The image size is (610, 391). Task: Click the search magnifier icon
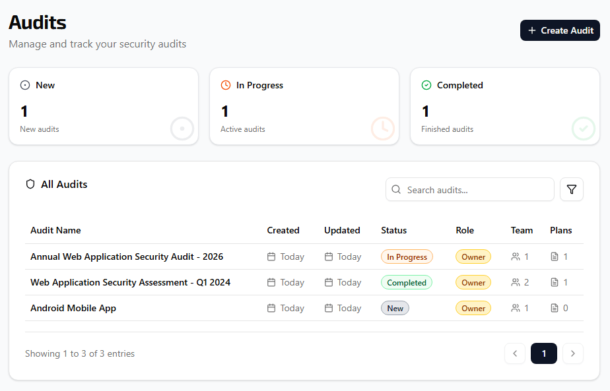click(396, 189)
